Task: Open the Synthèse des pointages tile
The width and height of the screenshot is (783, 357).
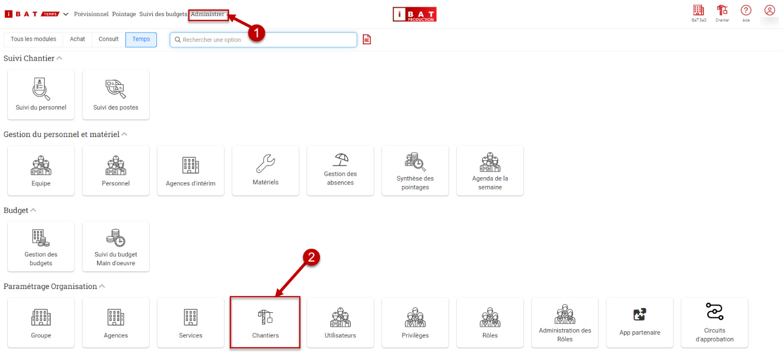Action: point(415,171)
